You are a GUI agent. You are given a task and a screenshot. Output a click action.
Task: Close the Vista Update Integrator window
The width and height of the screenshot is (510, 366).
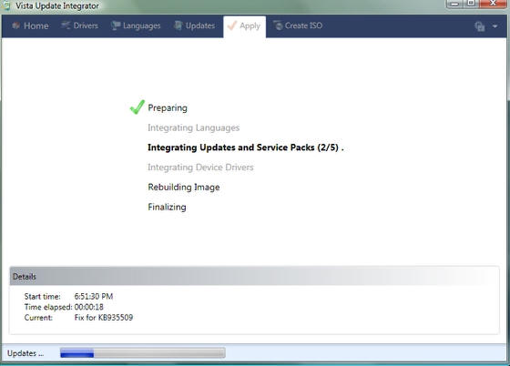493,4
